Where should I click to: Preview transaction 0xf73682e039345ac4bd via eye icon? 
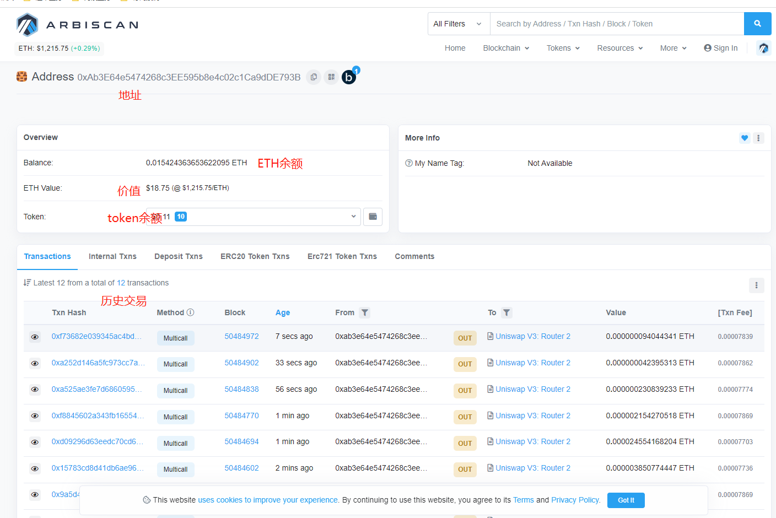coord(35,337)
